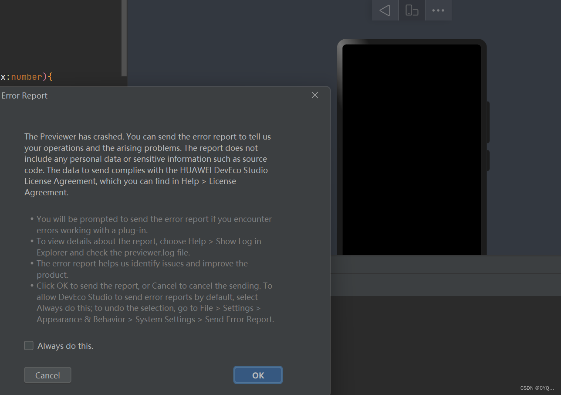The width and height of the screenshot is (561, 395).
Task: Click the black phone preview screen
Action: coord(412,150)
